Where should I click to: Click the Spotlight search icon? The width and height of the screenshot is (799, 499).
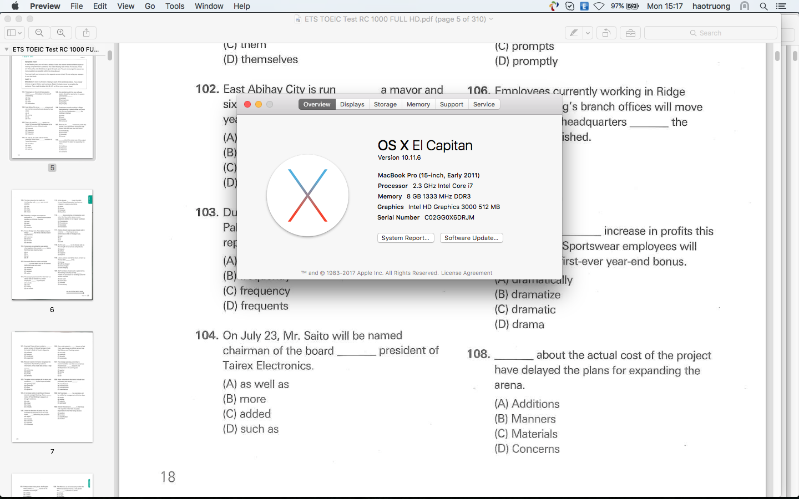click(x=763, y=6)
